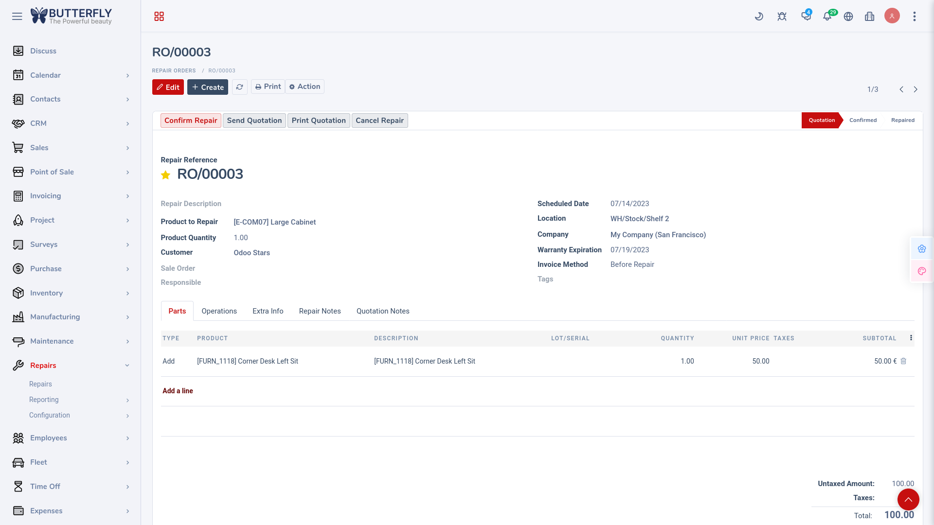This screenshot has height=525, width=934.
Task: Open the user avatar menu
Action: coord(892,16)
